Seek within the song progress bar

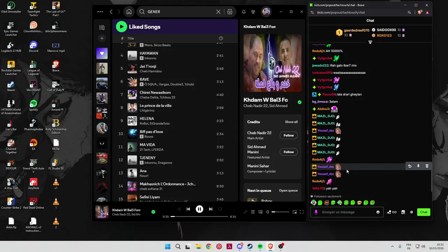coord(199,217)
